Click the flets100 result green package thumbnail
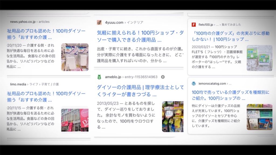276x155 pixels. [x=260, y=58]
